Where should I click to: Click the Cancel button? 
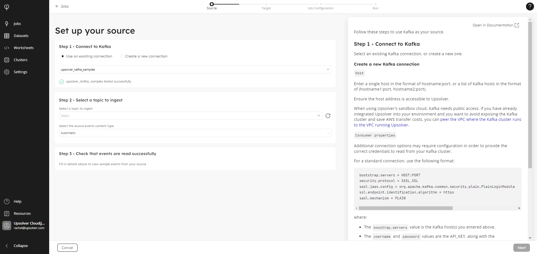coord(67,248)
